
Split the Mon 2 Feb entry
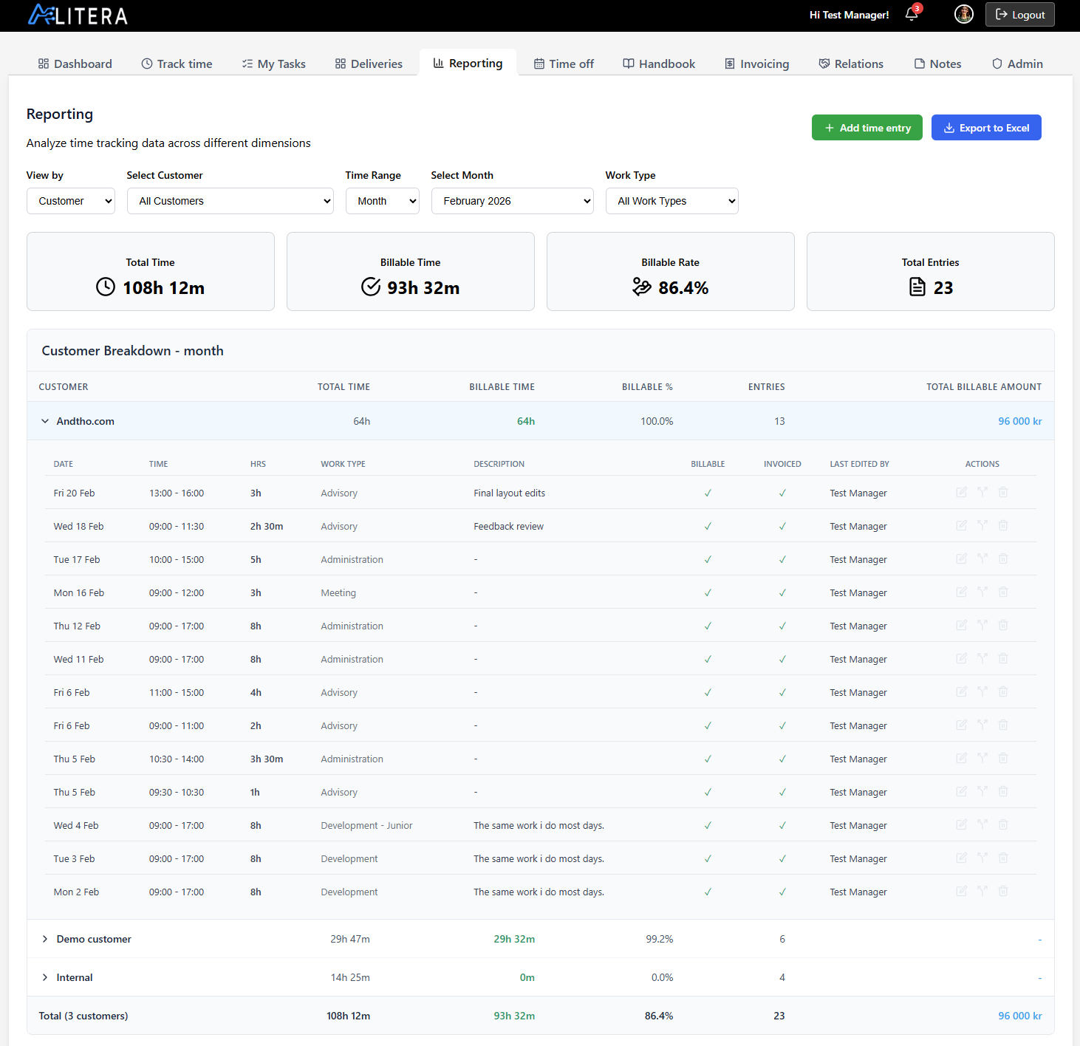point(982,891)
